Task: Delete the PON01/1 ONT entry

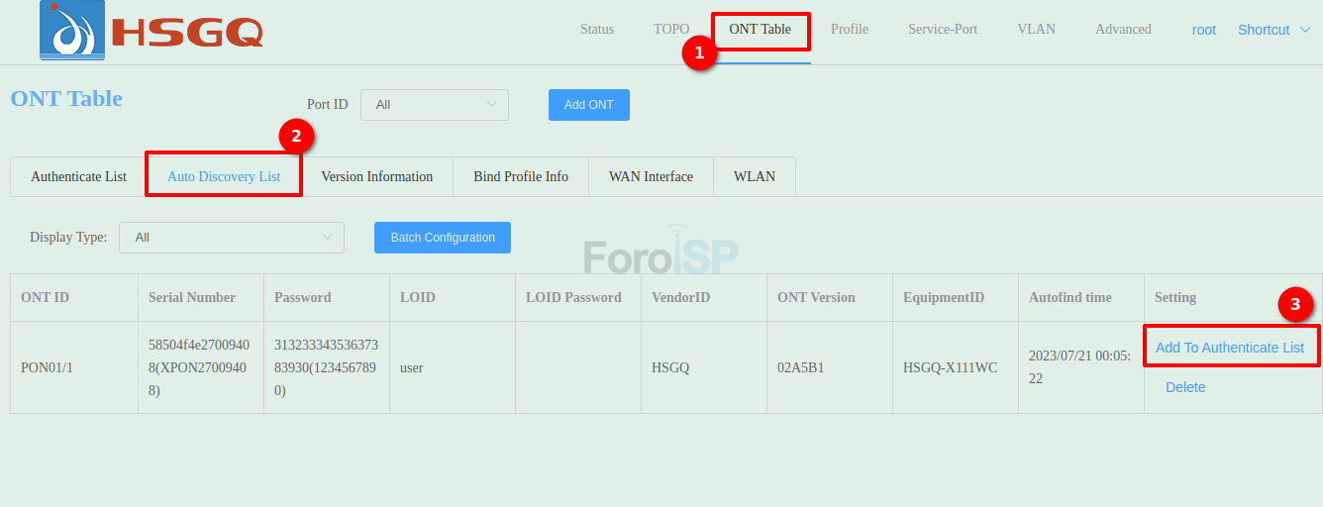Action: [x=1184, y=388]
